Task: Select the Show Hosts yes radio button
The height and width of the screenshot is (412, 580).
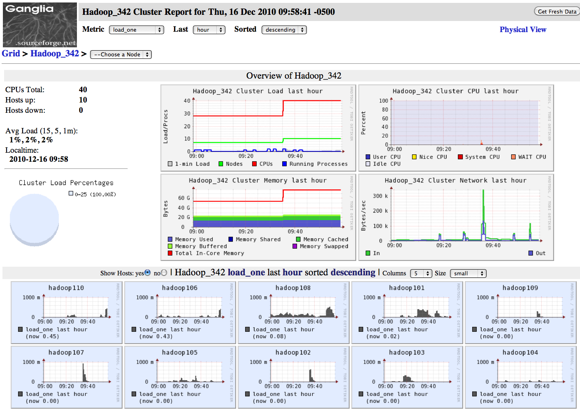Action: (x=148, y=272)
